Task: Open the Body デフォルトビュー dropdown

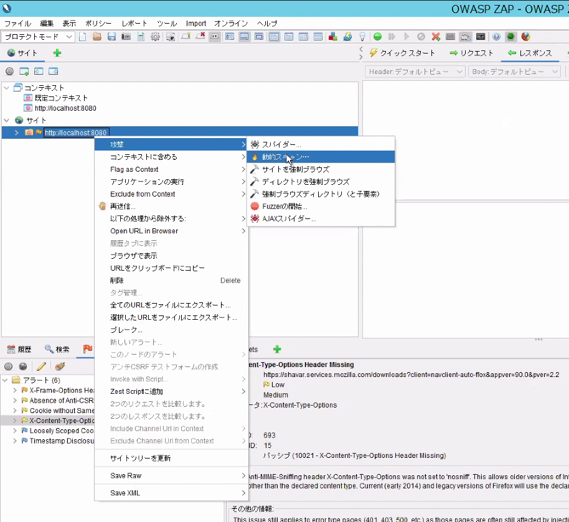Action: click(514, 72)
